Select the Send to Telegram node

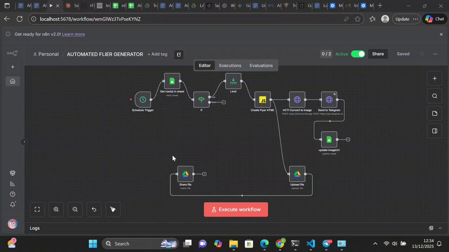(329, 100)
